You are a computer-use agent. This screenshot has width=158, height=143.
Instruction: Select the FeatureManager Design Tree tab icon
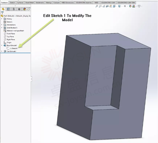3,9
